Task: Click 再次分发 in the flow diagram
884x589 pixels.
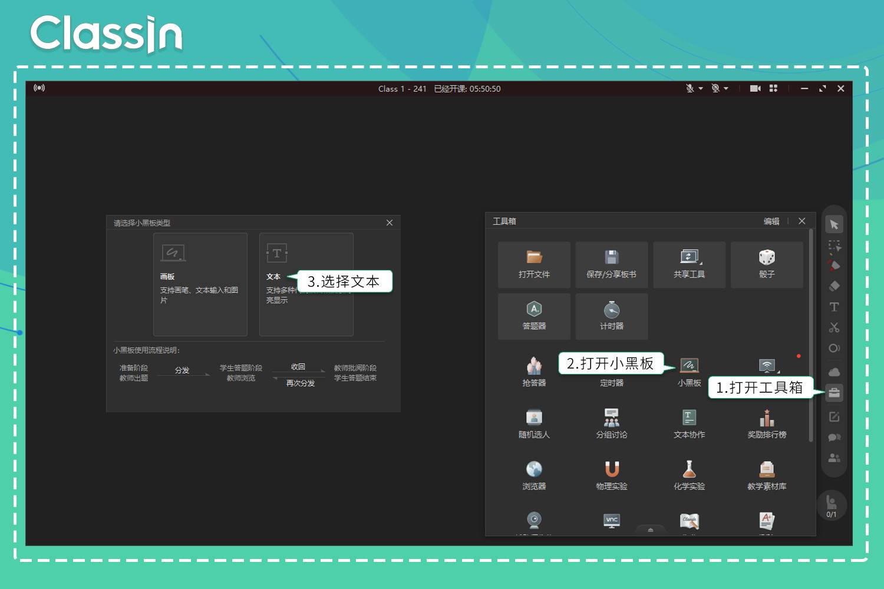Action: pyautogui.click(x=301, y=383)
